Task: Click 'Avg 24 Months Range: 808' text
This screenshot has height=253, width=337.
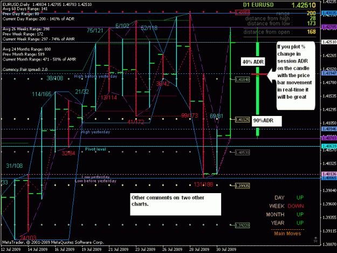Action: [x=26, y=49]
